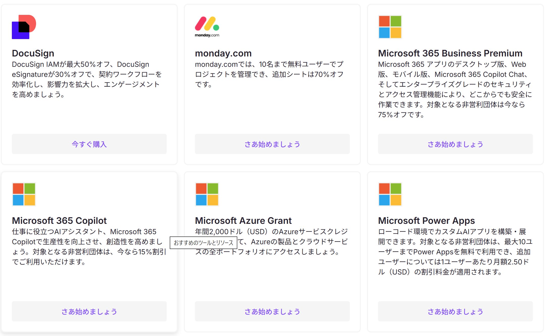Click the Microsoft Azure Grant logo

[x=207, y=194]
